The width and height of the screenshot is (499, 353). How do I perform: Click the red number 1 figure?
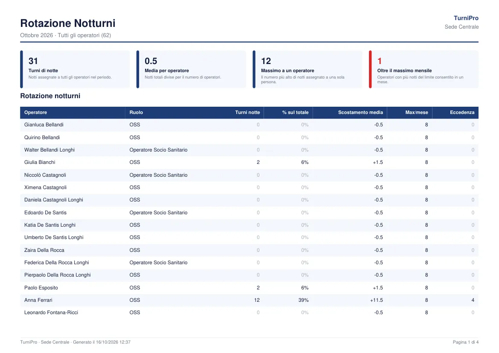coord(379,61)
